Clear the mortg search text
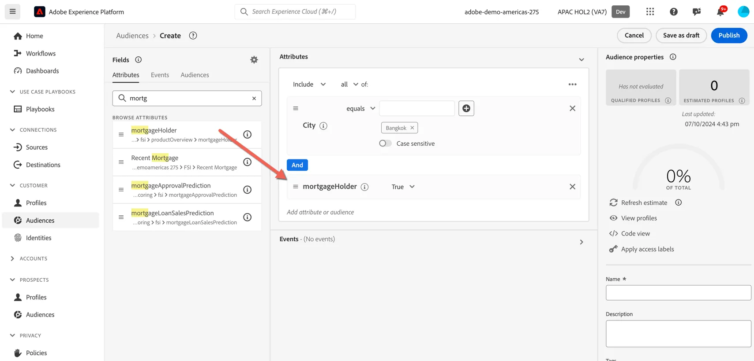The width and height of the screenshot is (754, 361). (x=254, y=98)
